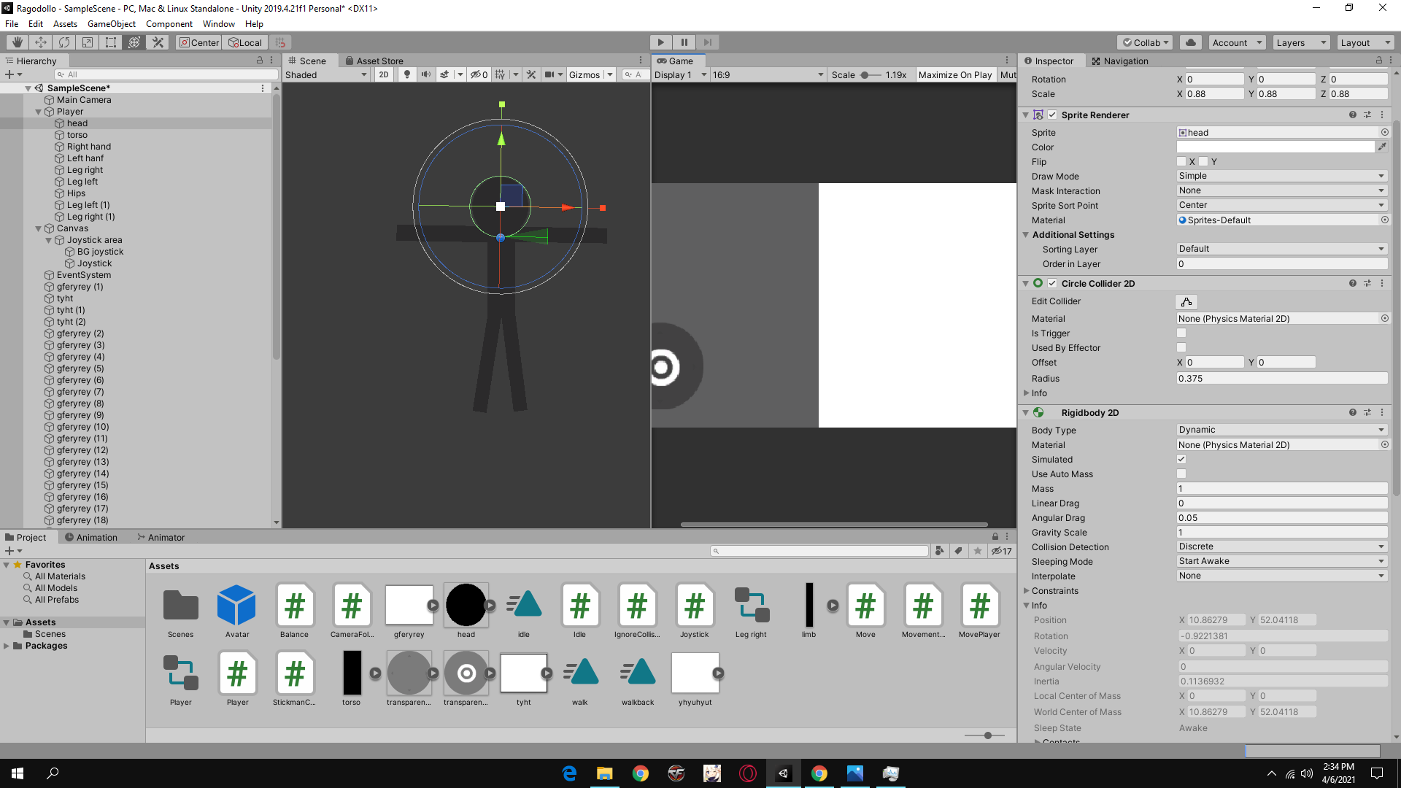Screen dimensions: 1401x788
Task: Open the Sorting Layer dropdown
Action: [1281, 249]
